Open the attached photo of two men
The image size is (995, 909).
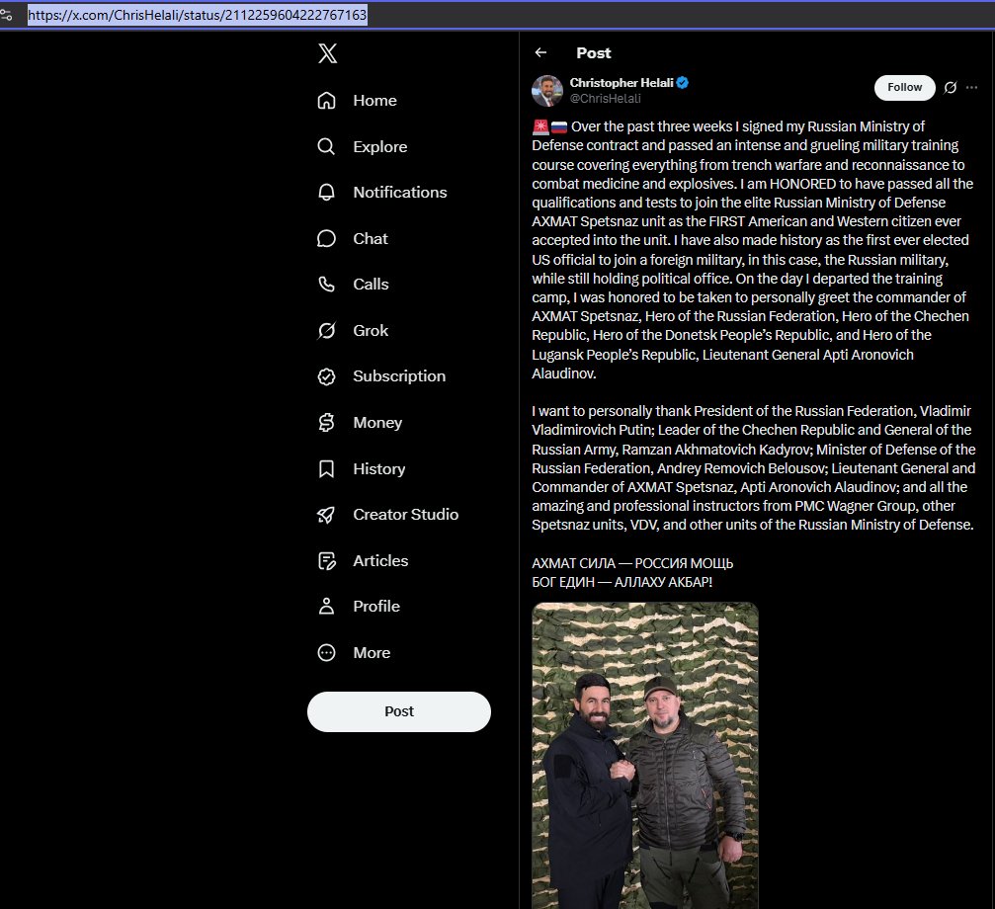(x=644, y=756)
